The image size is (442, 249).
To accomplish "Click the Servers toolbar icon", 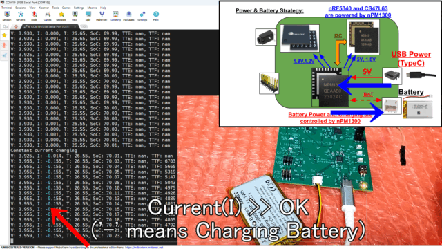I will coord(20,16).
